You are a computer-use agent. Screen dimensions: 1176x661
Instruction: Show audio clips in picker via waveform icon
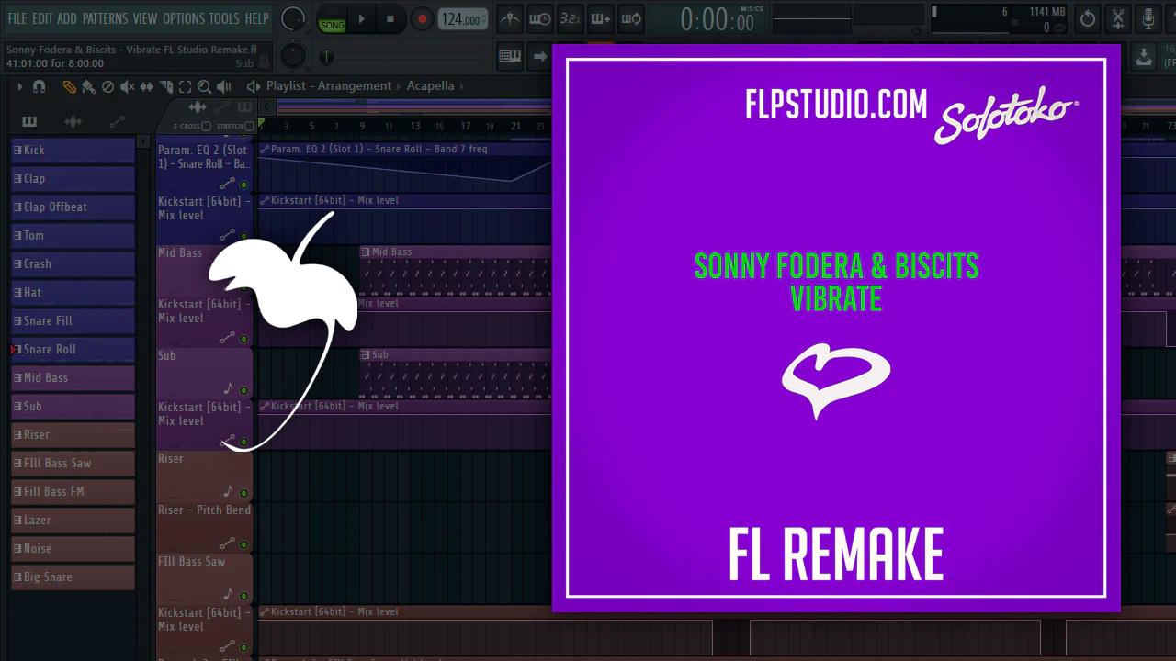[73, 121]
